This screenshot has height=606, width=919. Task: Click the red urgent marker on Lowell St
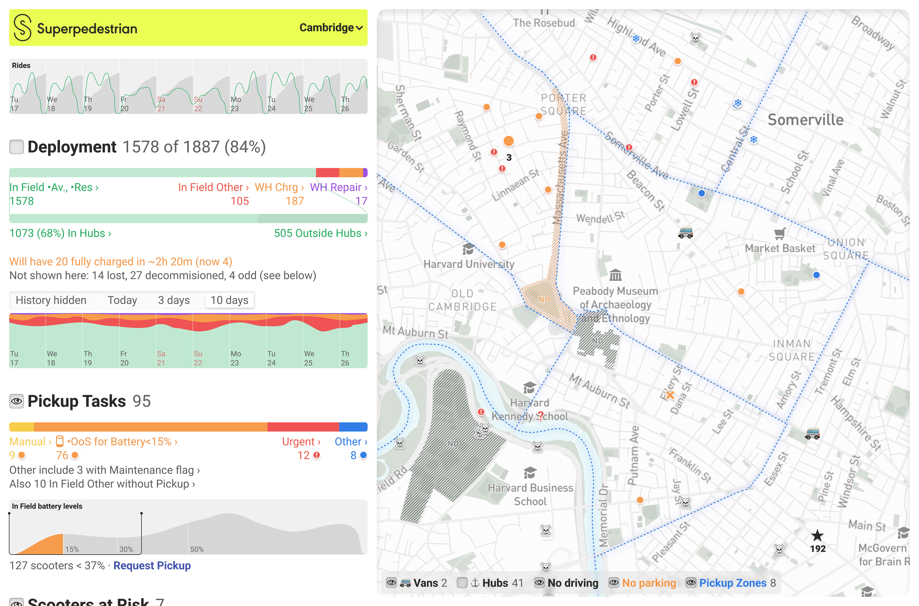(694, 82)
